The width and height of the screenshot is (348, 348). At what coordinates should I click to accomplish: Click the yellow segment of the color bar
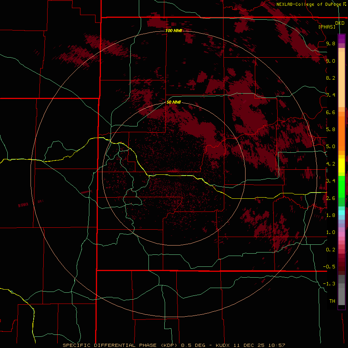(341, 165)
